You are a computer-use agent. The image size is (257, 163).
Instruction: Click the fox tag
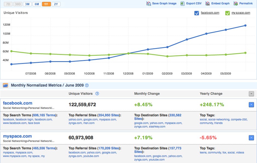224,153
